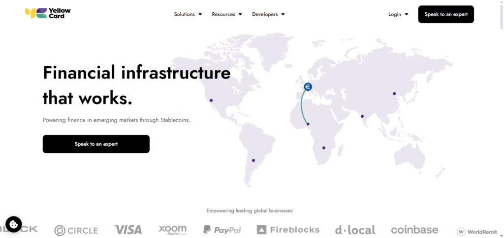This screenshot has height=238, width=504.
Task: Click the PayPal logo
Action: pos(222,230)
